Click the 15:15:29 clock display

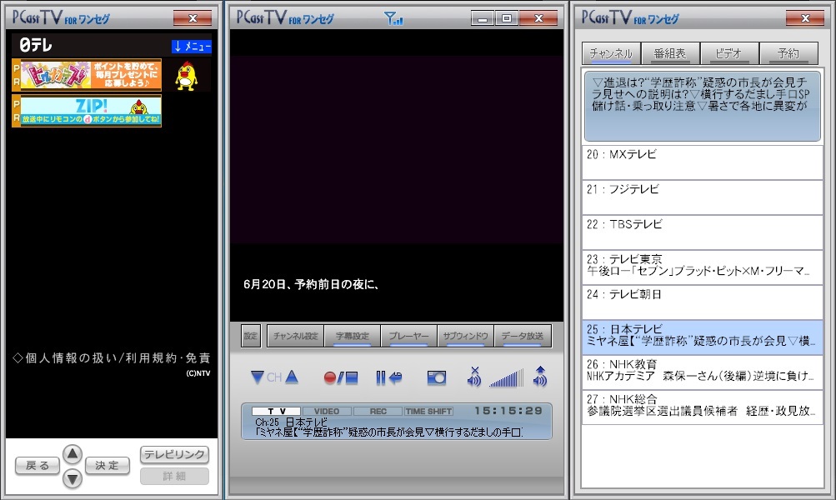click(508, 411)
